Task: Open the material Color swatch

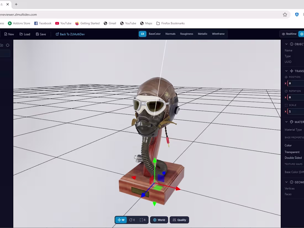Action: (x=288, y=145)
